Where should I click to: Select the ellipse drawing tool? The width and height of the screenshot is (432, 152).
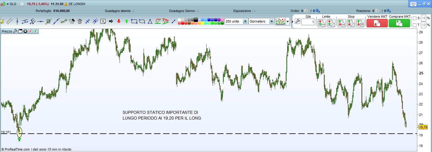[142, 21]
